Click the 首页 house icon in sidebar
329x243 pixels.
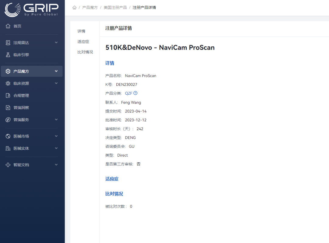click(x=8, y=26)
